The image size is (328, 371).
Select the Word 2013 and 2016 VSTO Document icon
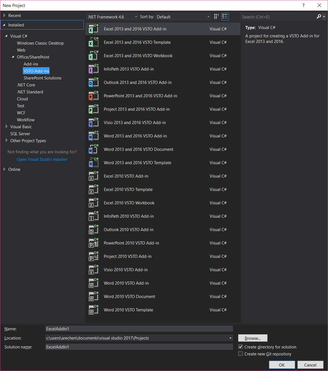93,149
